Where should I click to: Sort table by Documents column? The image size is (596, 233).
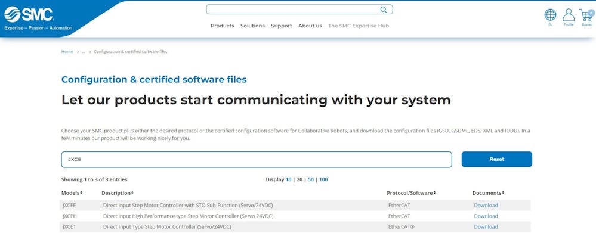pyautogui.click(x=489, y=192)
